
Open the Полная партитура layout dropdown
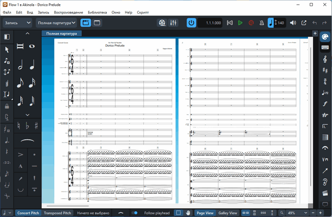click(x=57, y=23)
